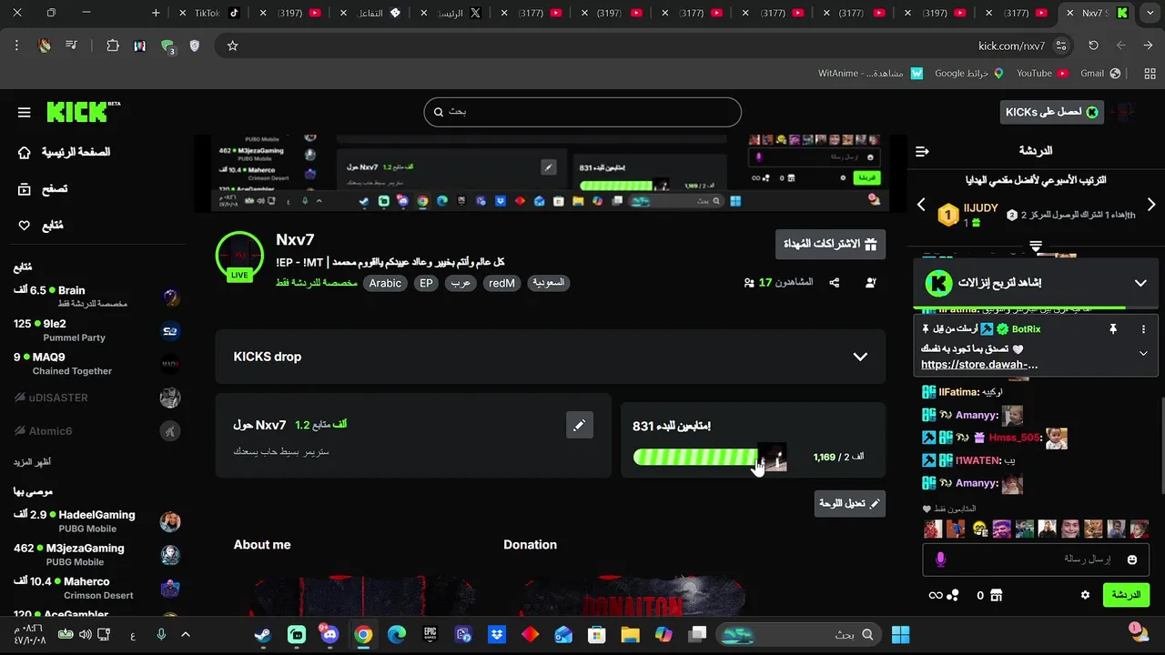Open Maherco Crimson Desert channel
Image resolution: width=1165 pixels, height=655 pixels.
[97, 588]
